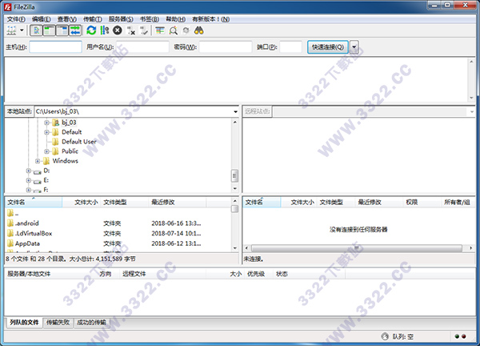Toggle synchronized browsing
Viewport: 480px width, 346px height.
186,30
